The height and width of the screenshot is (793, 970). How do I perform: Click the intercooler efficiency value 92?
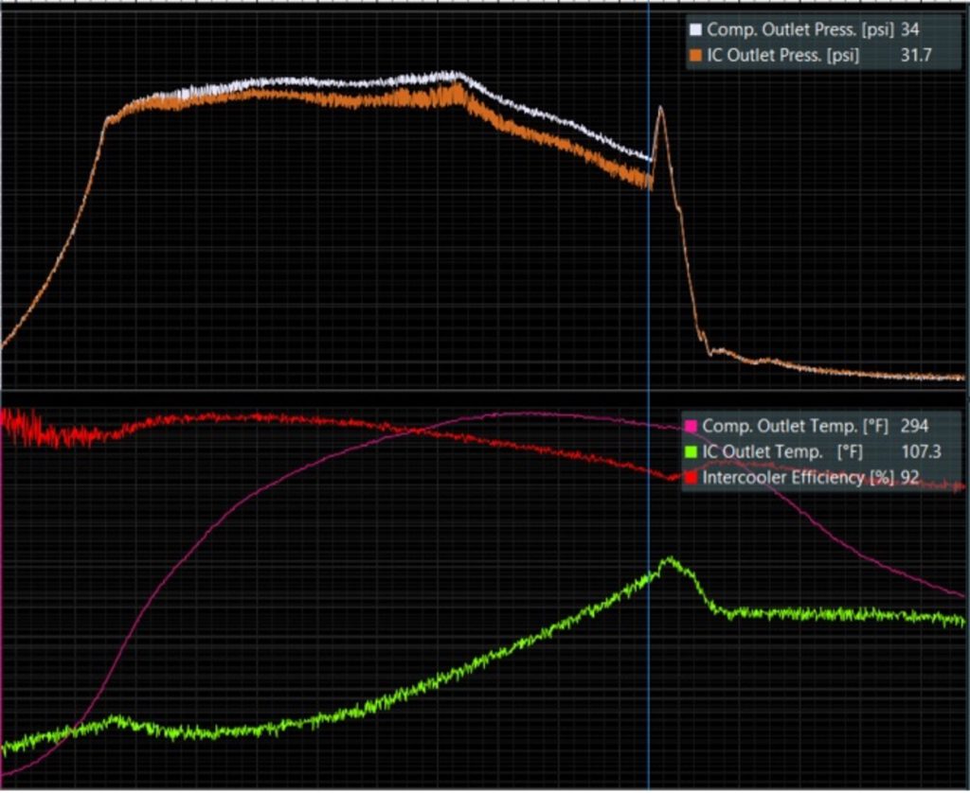(x=910, y=478)
